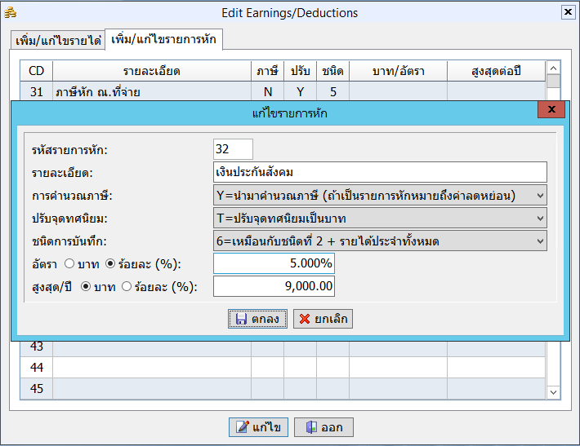Switch to the เพิ่ม/แก้ไขรายได้ tab

tap(57, 40)
